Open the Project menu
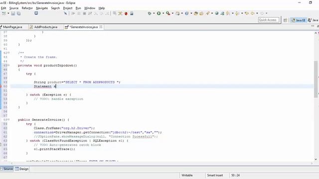This screenshot has width=319, height=179. tap(68, 8)
